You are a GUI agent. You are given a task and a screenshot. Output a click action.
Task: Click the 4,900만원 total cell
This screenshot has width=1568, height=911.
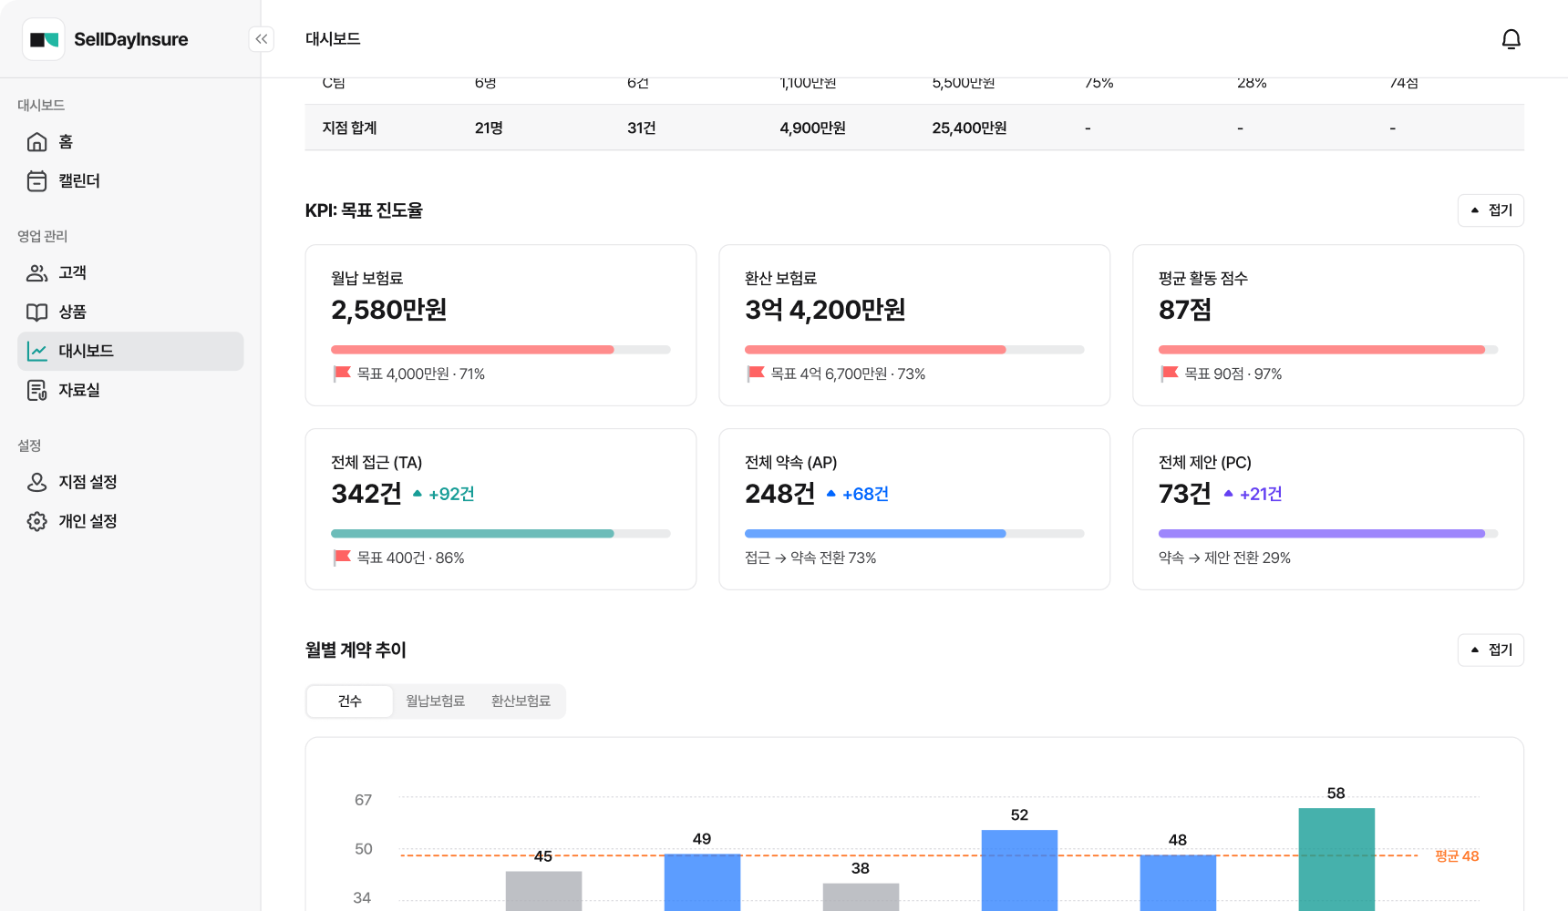tap(812, 128)
